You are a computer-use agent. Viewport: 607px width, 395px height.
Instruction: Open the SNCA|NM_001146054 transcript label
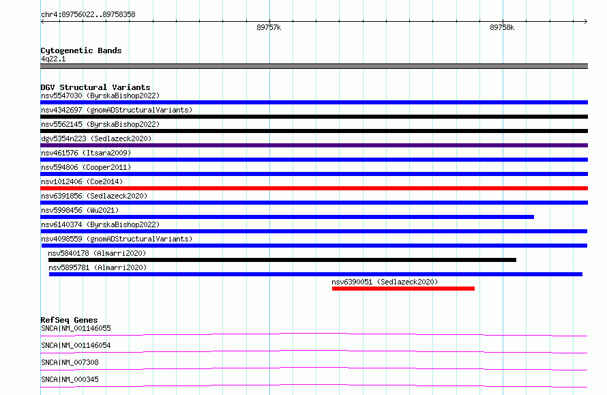click(x=76, y=345)
